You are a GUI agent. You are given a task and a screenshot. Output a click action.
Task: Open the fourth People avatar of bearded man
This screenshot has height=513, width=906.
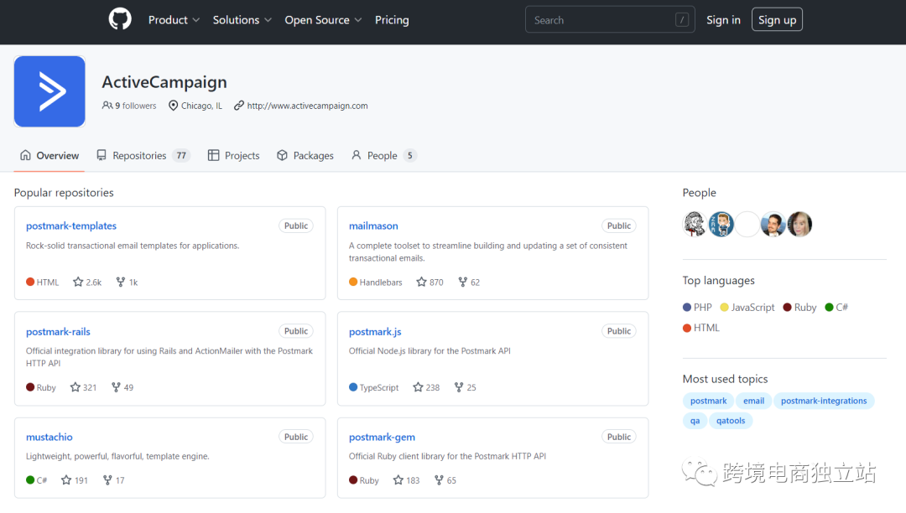(773, 224)
